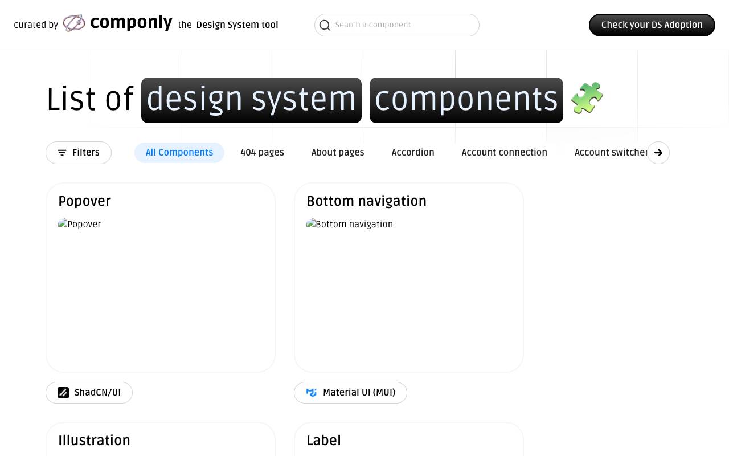This screenshot has width=729, height=456.
Task: Focus the Search a component field
Action: [x=397, y=25]
